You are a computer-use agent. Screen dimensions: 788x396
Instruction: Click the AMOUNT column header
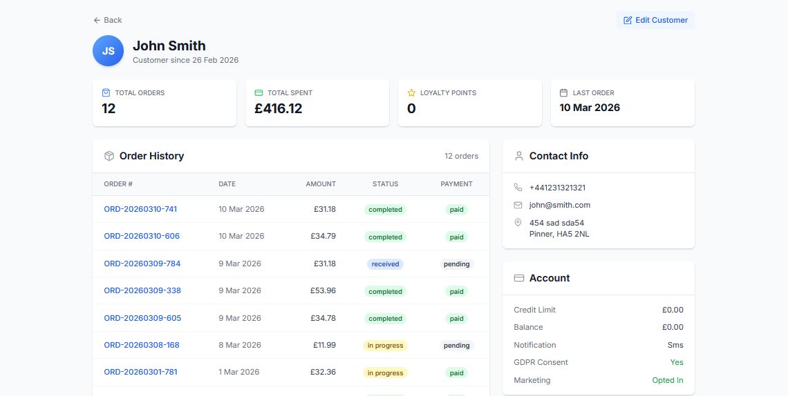coord(321,184)
